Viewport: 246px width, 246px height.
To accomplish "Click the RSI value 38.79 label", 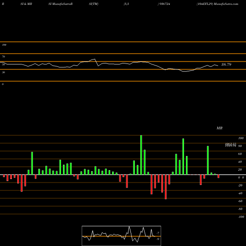I will [226, 64].
